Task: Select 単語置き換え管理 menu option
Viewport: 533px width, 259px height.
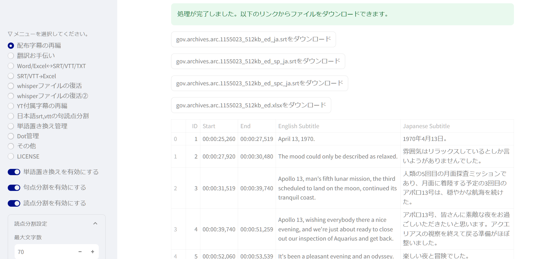Action: (x=11, y=126)
